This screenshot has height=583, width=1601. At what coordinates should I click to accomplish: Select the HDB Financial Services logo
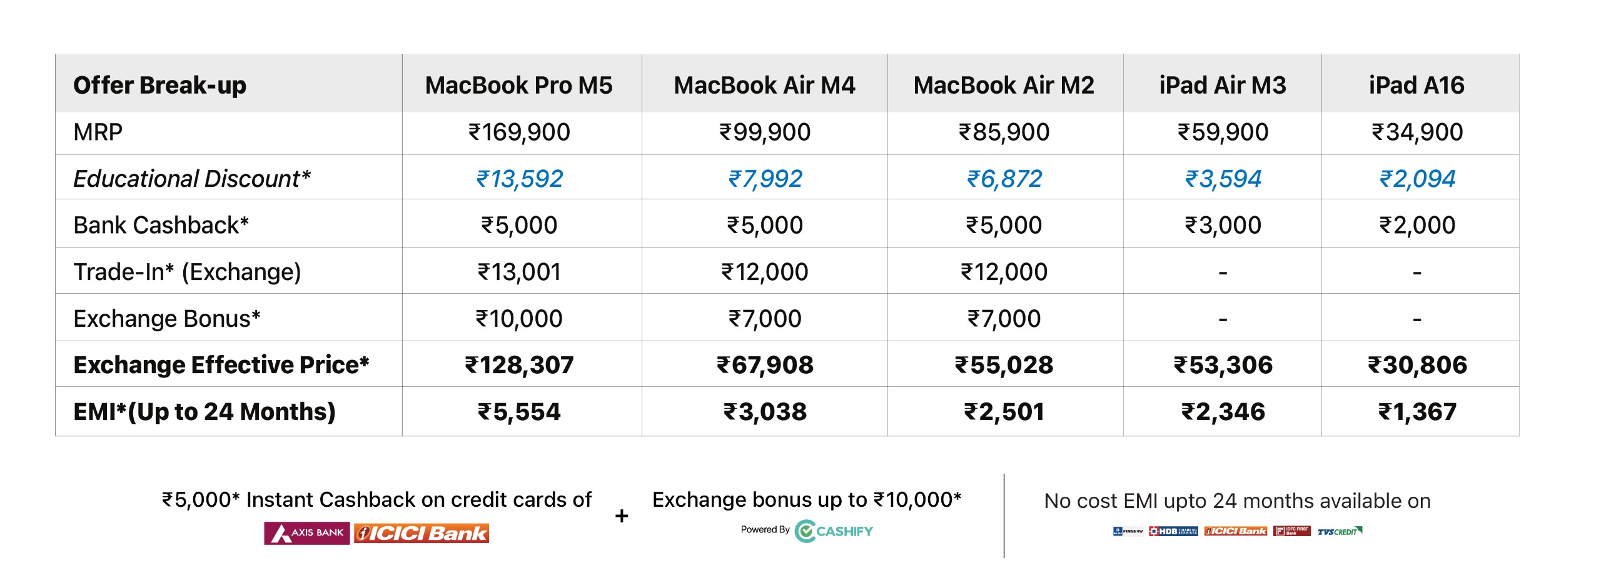(x=1173, y=531)
